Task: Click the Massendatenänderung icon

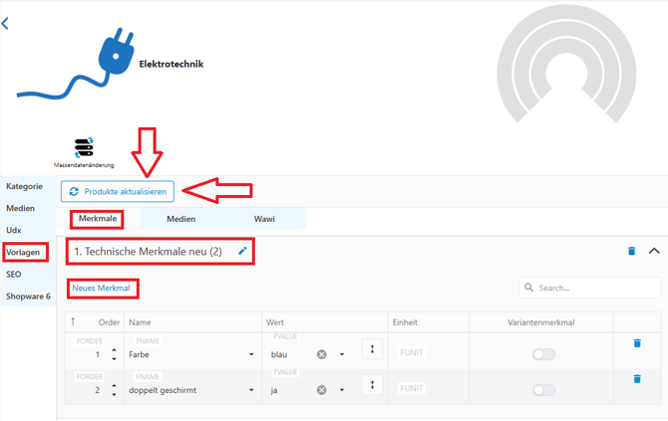Action: click(x=84, y=148)
